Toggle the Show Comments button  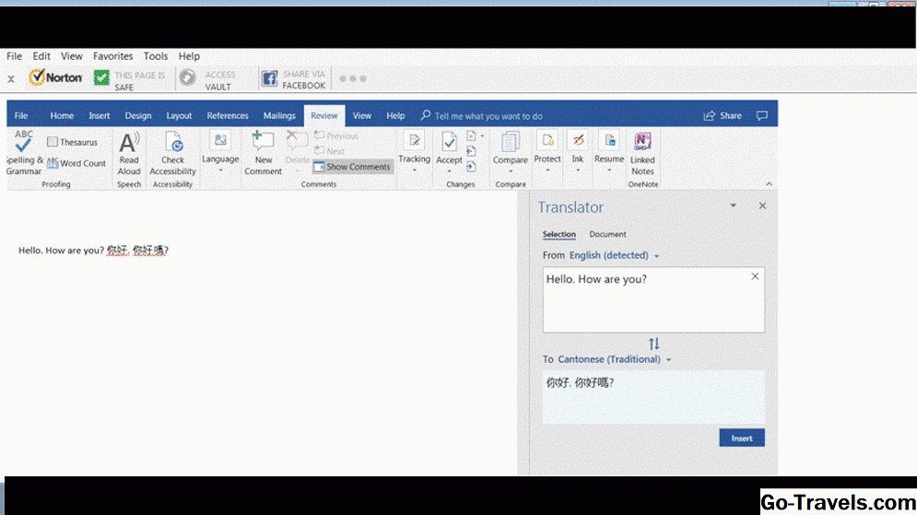[x=352, y=167]
